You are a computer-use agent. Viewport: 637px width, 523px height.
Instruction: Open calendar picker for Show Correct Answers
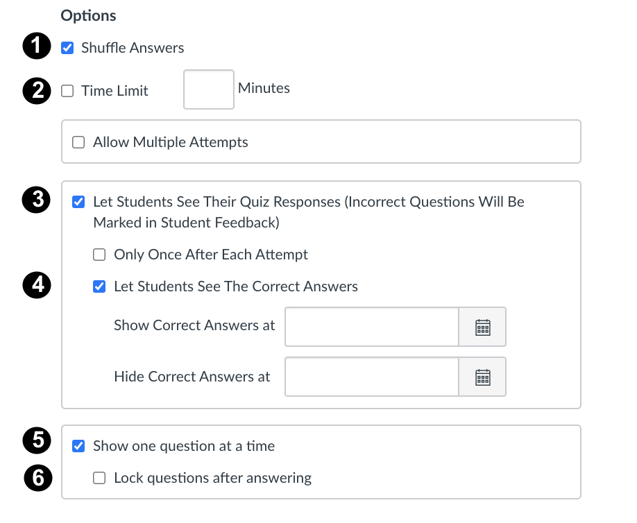[x=482, y=327]
